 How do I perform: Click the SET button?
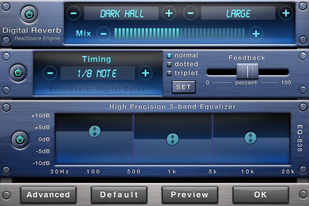[184, 87]
